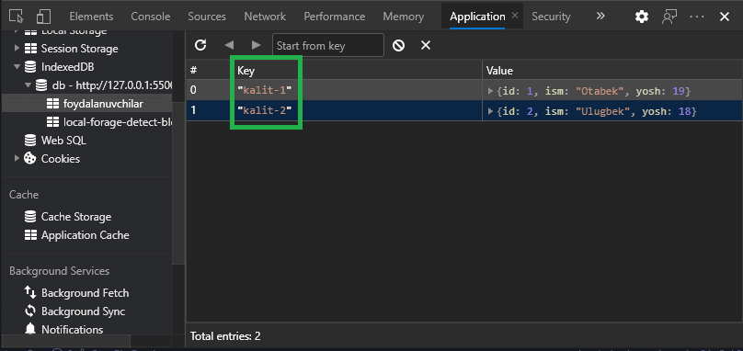The height and width of the screenshot is (351, 743).
Task: Show next page arrow
Action: (257, 45)
